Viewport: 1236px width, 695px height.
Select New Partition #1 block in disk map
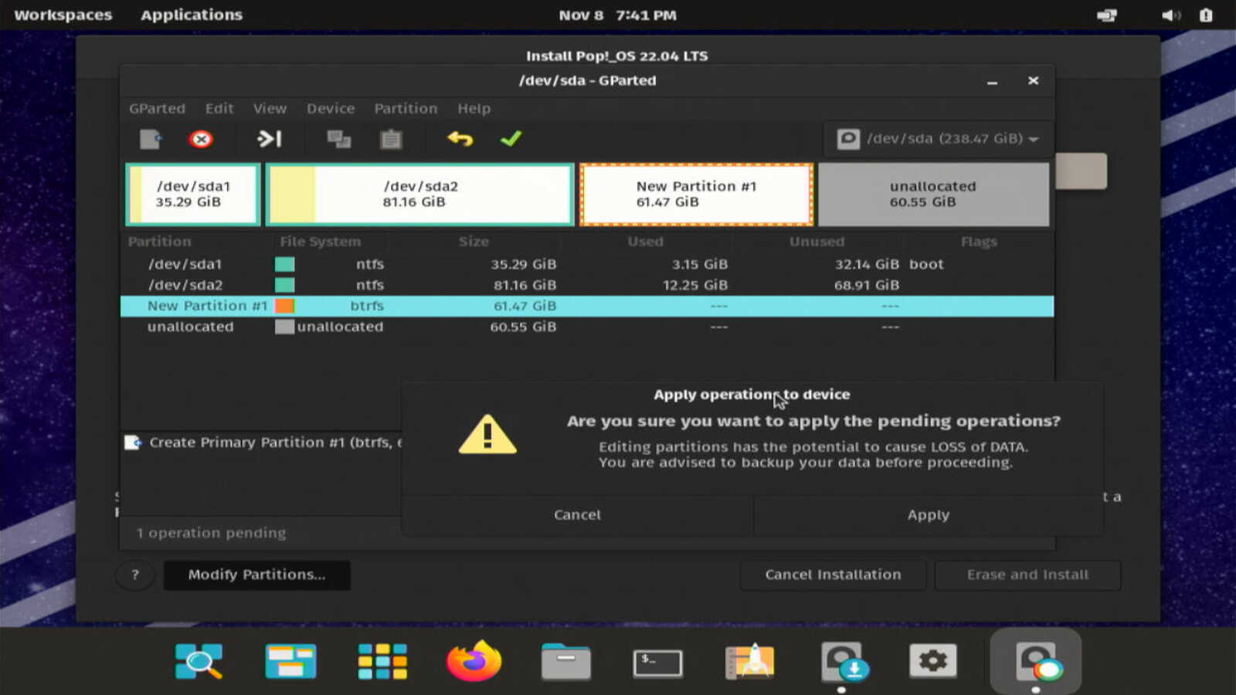pos(696,195)
